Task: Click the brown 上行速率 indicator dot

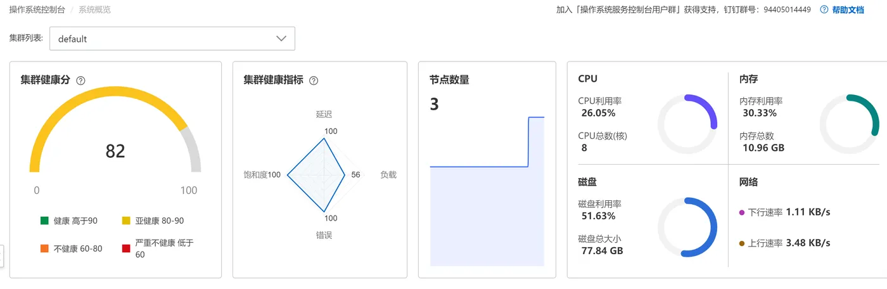Action: pyautogui.click(x=742, y=243)
